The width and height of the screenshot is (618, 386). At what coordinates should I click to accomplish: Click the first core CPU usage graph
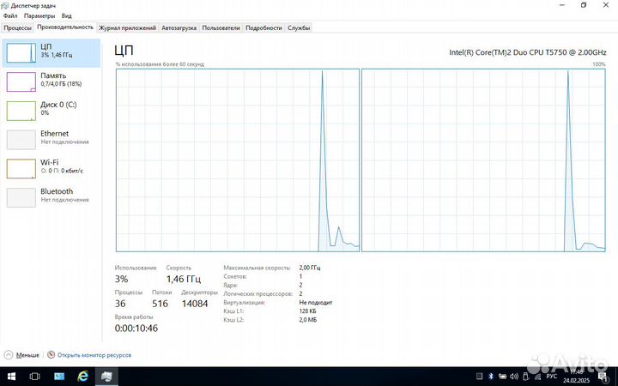pyautogui.click(x=238, y=160)
